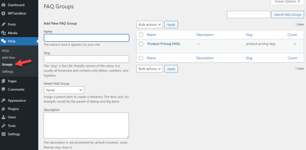306x150 pixels.
Task: Click the Dashboard gauge icon
Action: coord(4,5)
